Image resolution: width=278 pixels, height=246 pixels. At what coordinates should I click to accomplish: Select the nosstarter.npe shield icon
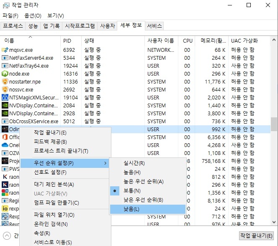5,82
